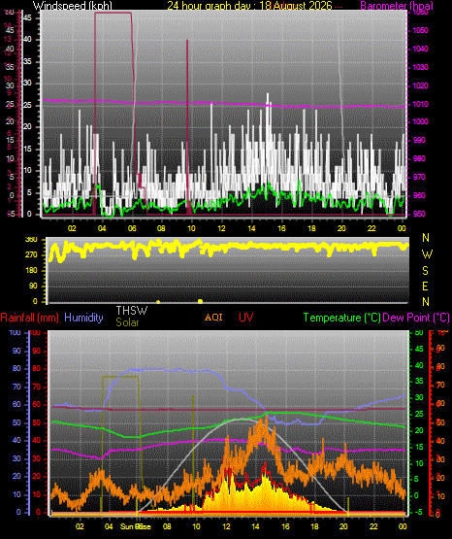Click the white '30' value on the windspeed kph axis
Screen dimensions: 452x539
point(27,84)
